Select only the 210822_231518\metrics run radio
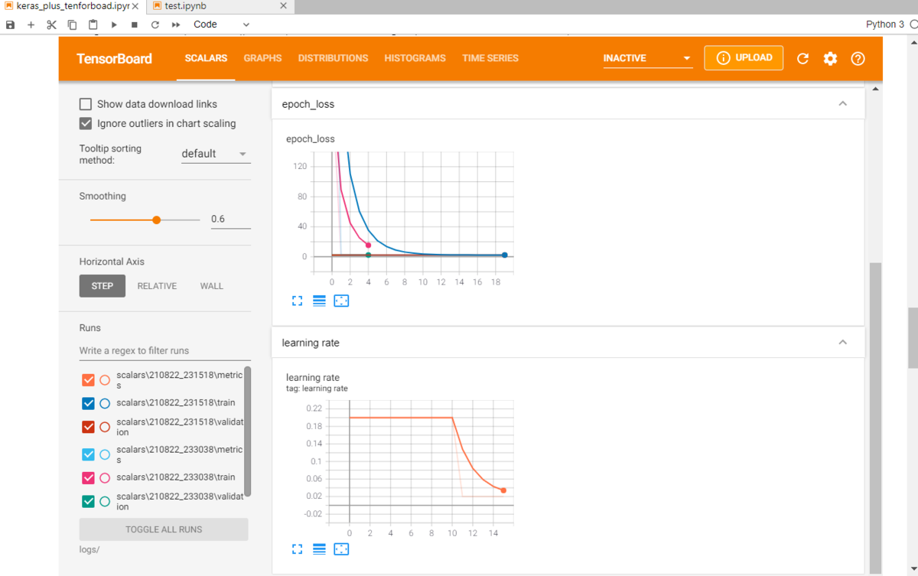The width and height of the screenshot is (918, 576). click(x=105, y=380)
